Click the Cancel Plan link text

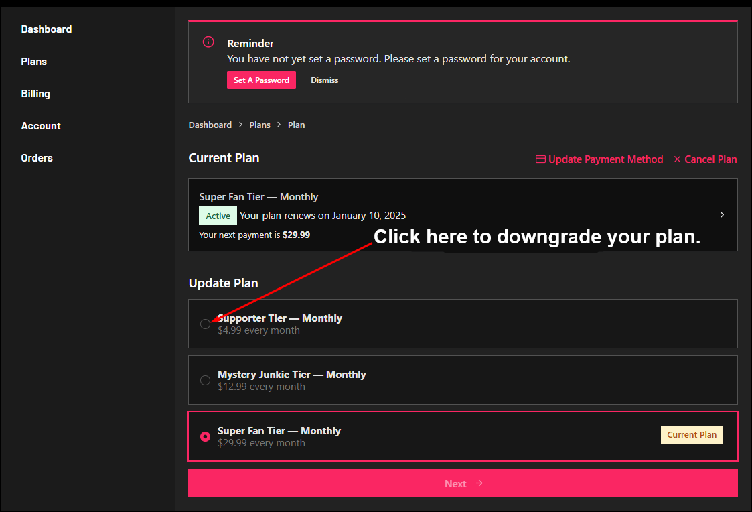point(710,159)
